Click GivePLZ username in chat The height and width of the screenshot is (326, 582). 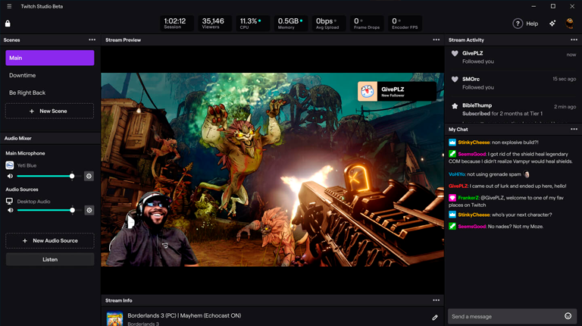[x=458, y=186]
